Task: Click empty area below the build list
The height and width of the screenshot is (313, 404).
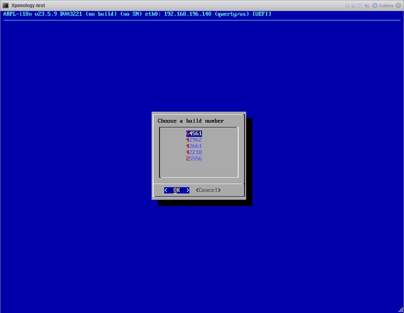Action: (198, 169)
